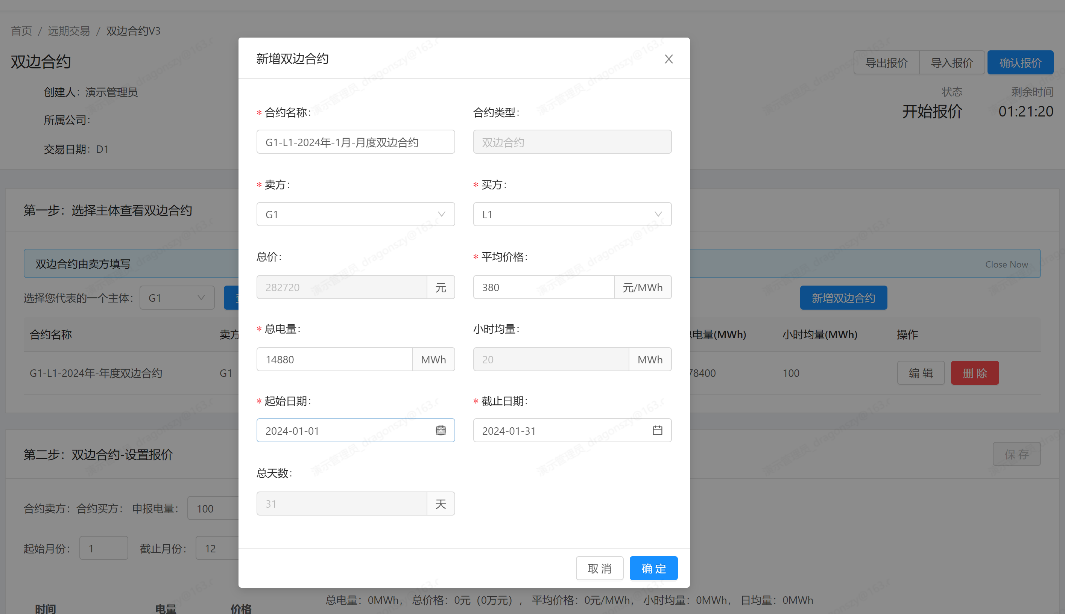Image resolution: width=1065 pixels, height=614 pixels.
Task: Open the 截止日期 calendar icon
Action: click(x=657, y=430)
